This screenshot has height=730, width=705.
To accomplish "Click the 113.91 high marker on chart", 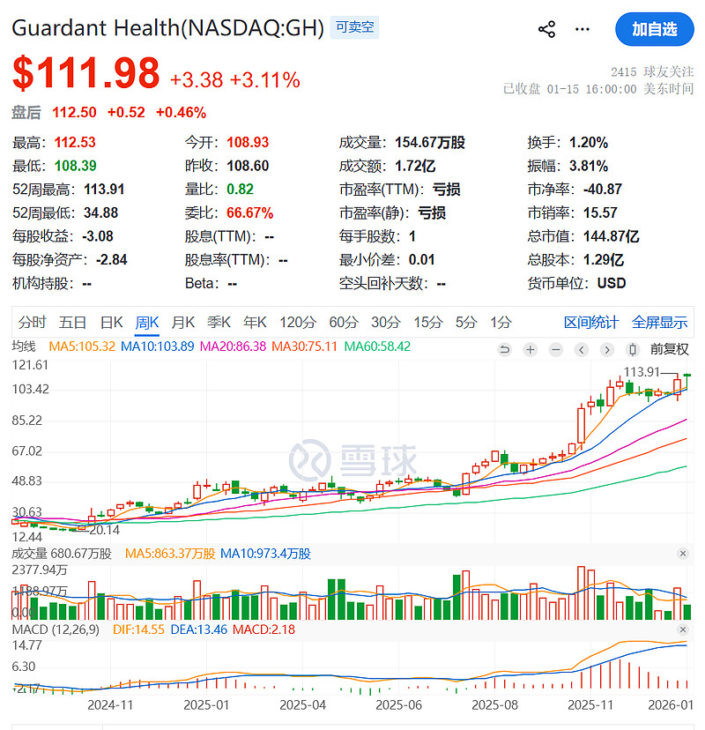I will point(642,372).
